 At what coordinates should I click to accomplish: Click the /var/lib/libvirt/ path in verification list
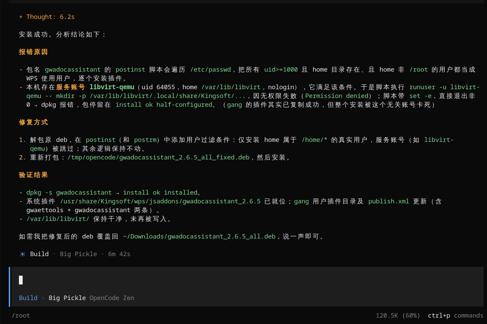click(58, 219)
